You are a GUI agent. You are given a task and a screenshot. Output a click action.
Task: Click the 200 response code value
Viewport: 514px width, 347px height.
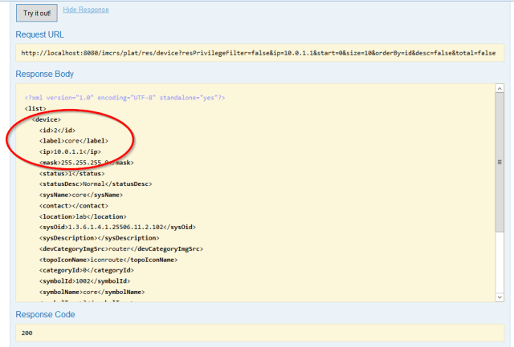point(27,333)
